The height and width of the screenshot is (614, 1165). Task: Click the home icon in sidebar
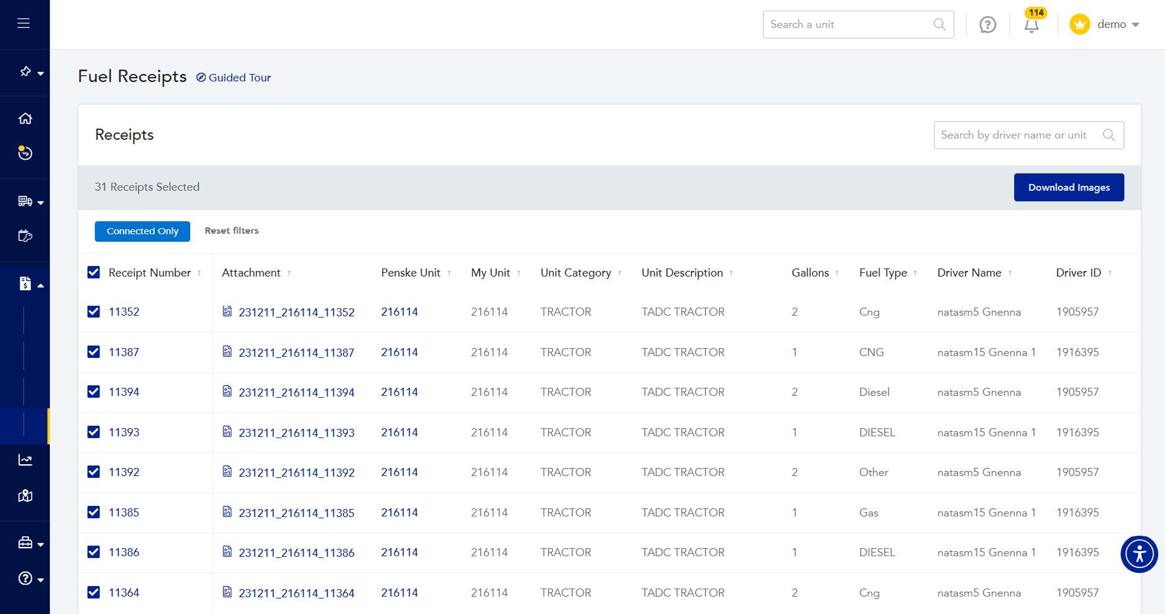point(25,118)
